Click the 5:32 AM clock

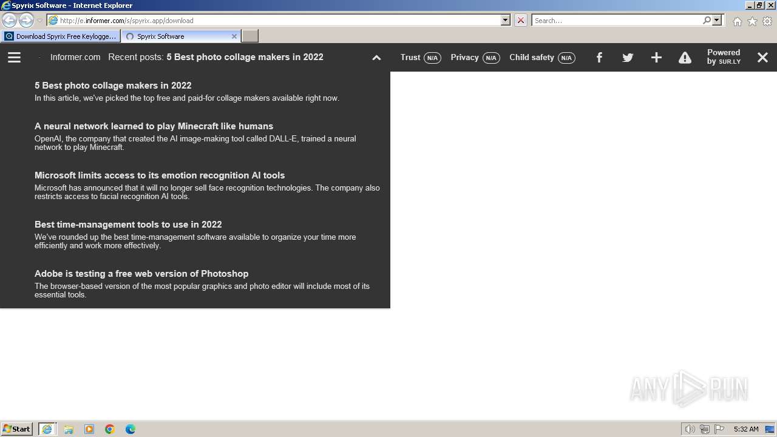(x=746, y=429)
